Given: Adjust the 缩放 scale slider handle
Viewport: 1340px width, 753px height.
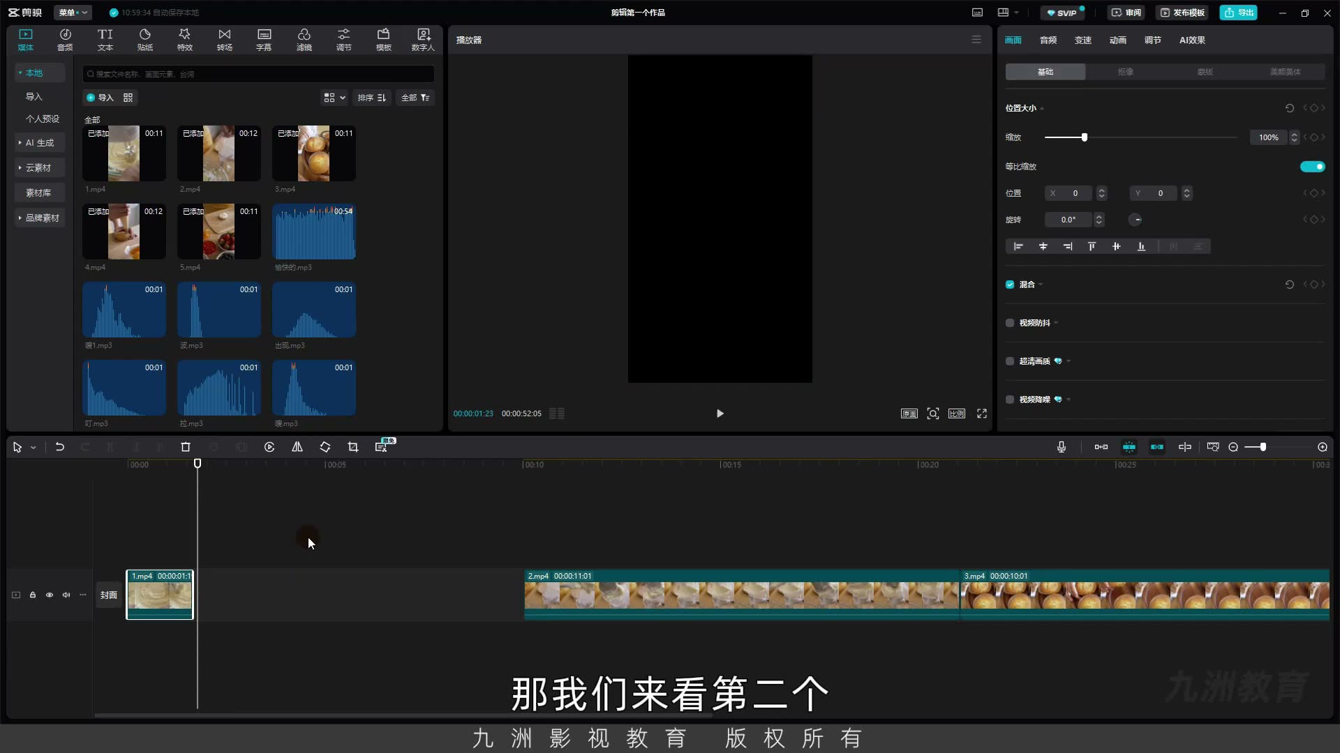Looking at the screenshot, I should click(x=1085, y=137).
